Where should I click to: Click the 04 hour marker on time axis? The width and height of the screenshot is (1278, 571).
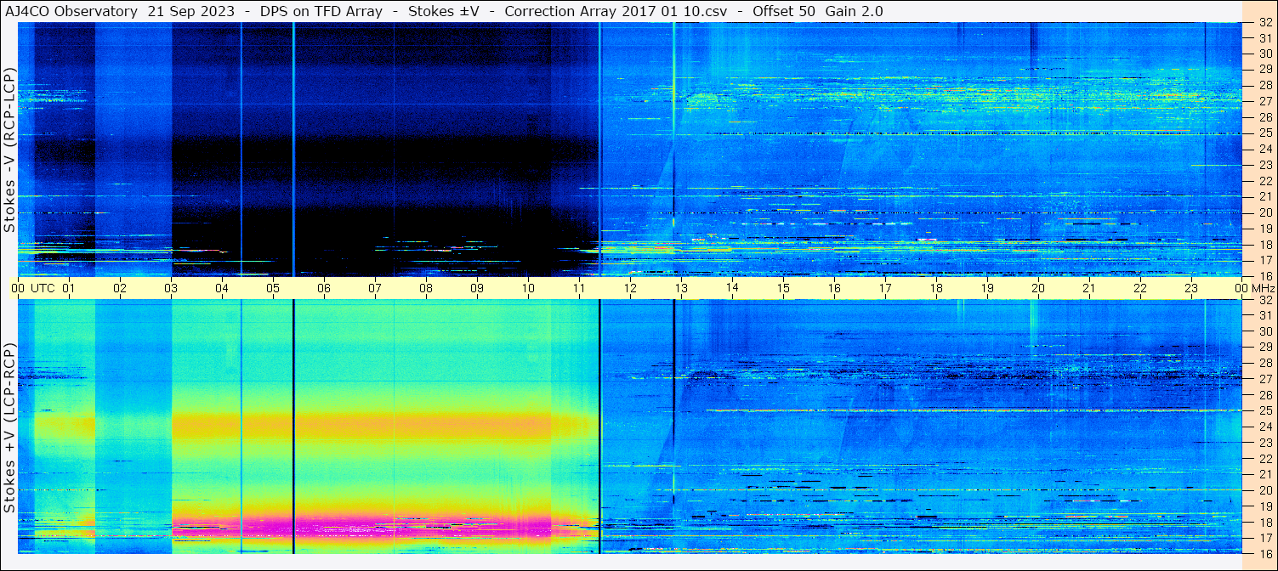(x=222, y=288)
